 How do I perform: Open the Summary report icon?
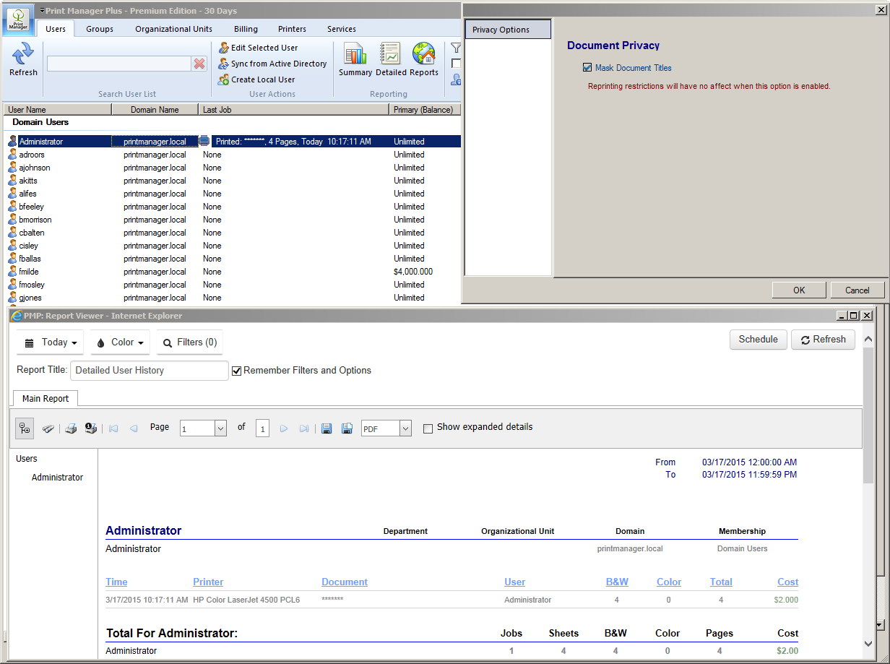[355, 59]
